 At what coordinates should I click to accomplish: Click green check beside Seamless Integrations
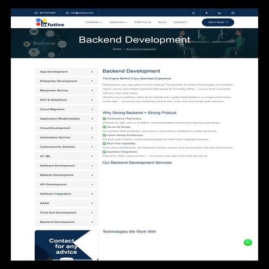104,152
